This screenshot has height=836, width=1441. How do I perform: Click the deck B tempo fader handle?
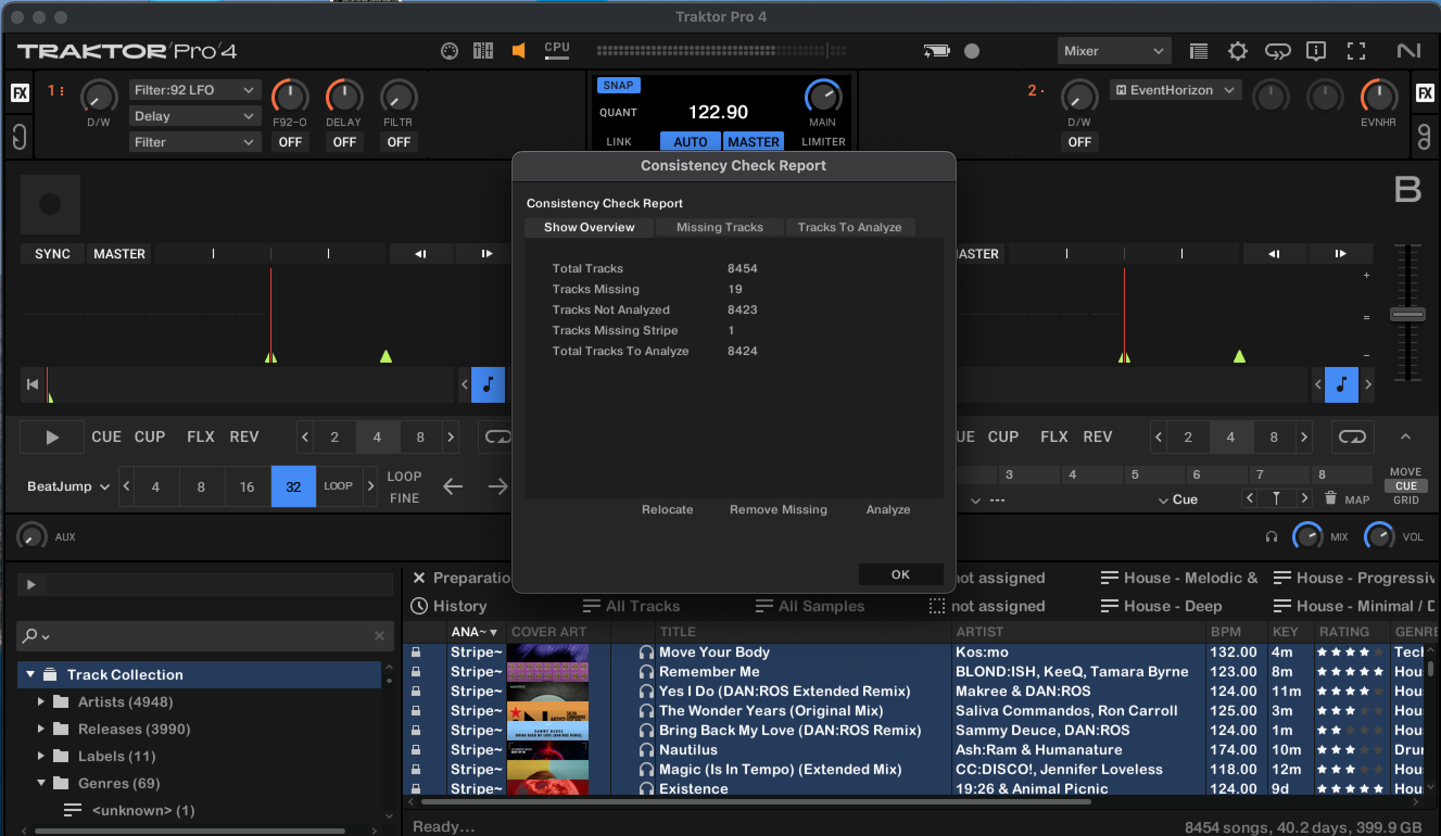tap(1407, 314)
